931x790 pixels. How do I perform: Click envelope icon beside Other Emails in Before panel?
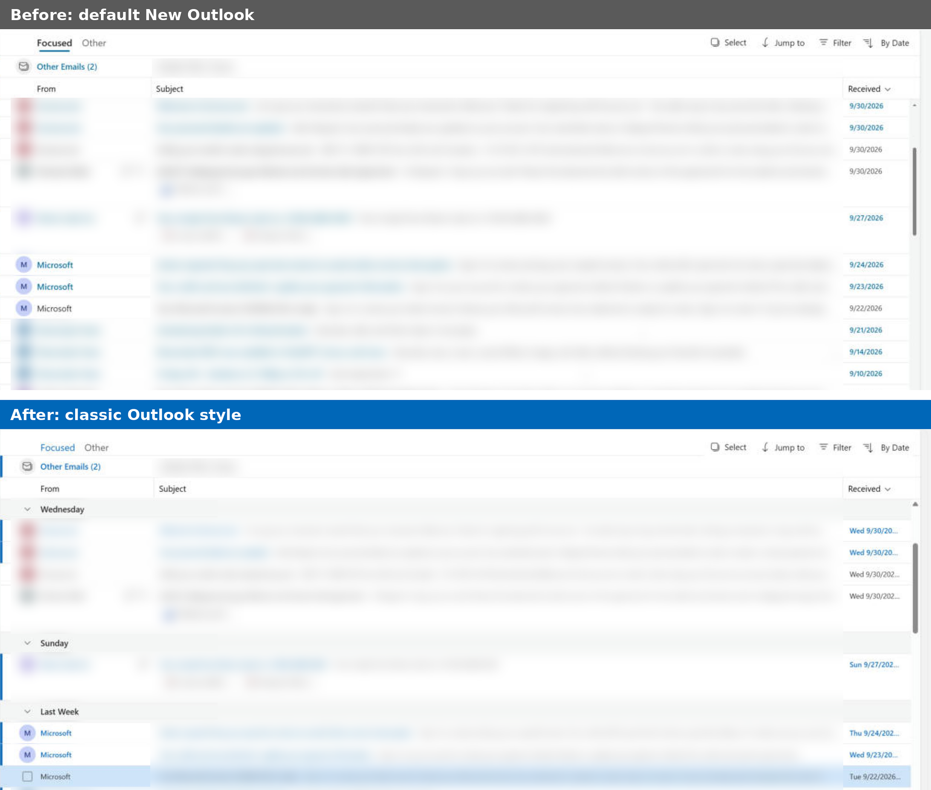(23, 67)
